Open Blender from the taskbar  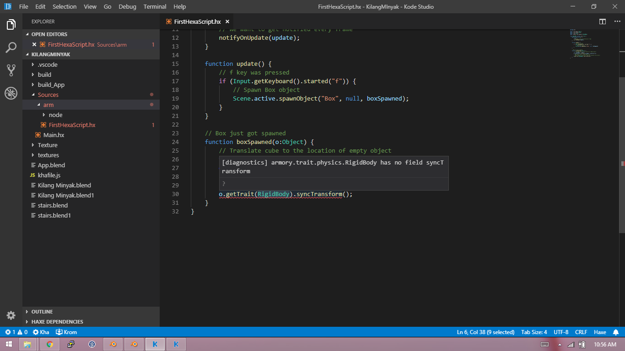point(113,344)
